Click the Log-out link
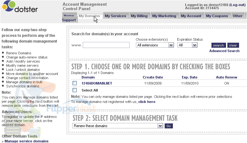The width and height of the screenshot is (247, 143). point(237,5)
